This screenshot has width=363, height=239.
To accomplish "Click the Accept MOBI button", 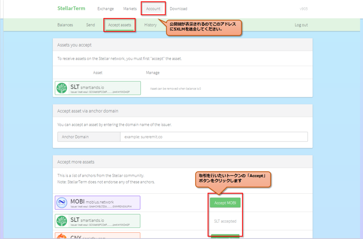I will pos(225,203).
